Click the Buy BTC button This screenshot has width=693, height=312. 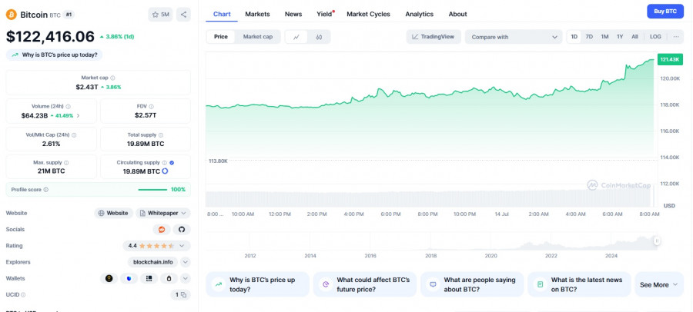click(x=665, y=12)
